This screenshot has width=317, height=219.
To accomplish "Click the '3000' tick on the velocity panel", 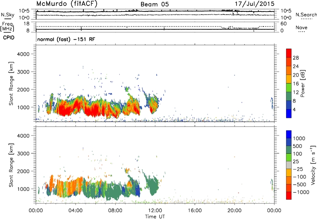I will [x=23, y=153].
